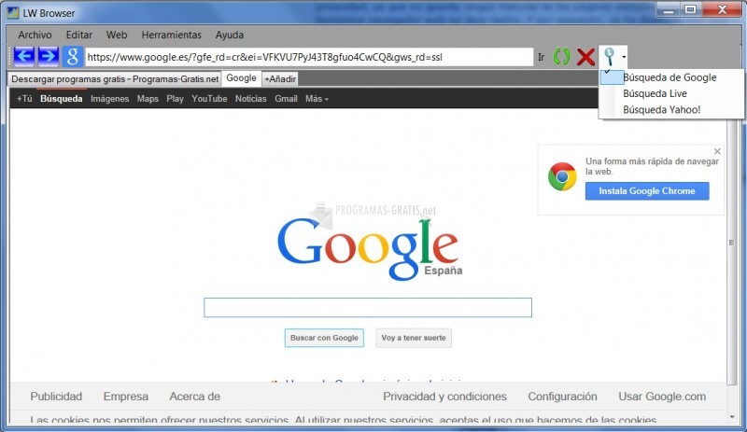This screenshot has height=432, width=747.
Task: Click the Voy a tener suerte button
Action: pyautogui.click(x=414, y=338)
